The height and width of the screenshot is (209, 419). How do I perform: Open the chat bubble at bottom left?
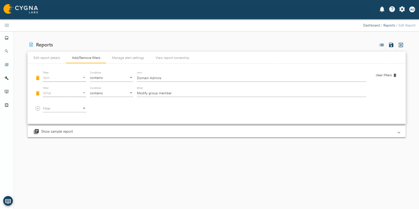[8, 200]
